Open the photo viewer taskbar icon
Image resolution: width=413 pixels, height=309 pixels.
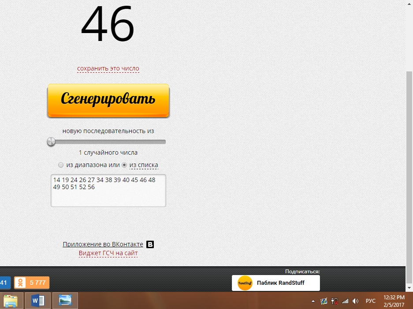click(x=65, y=301)
